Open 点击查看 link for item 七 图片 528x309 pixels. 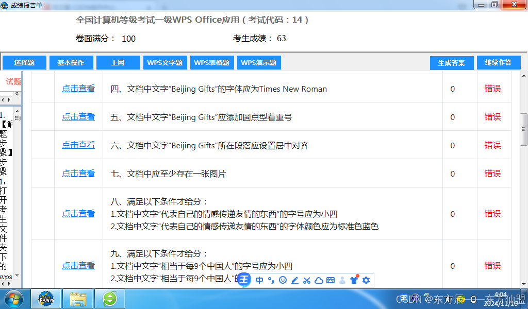coord(78,173)
